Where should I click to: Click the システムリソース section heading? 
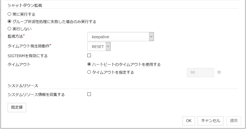pyautogui.click(x=23, y=86)
